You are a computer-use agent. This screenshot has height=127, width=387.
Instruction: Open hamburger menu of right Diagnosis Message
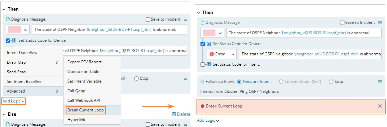point(380,23)
